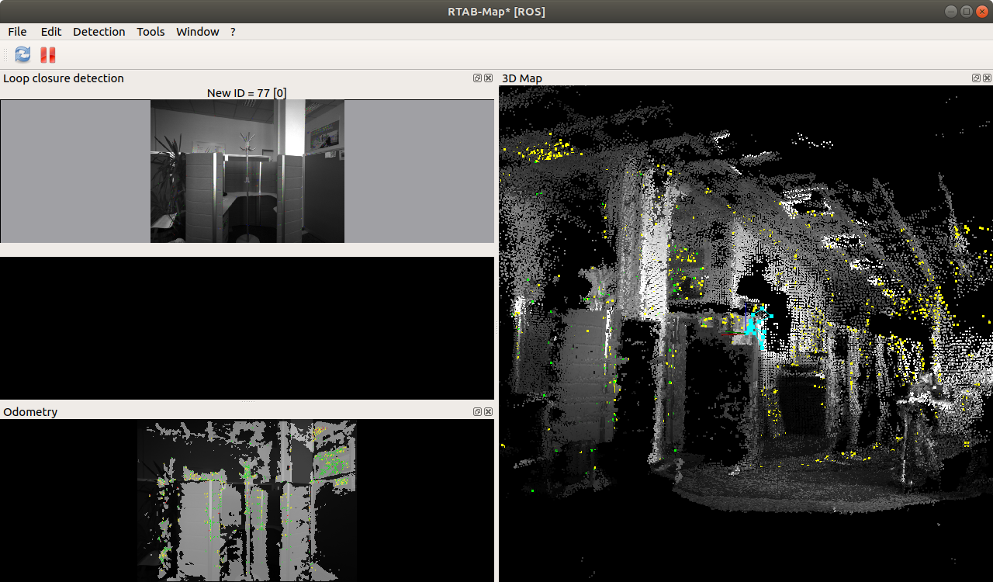Show the Window menu

(x=197, y=32)
